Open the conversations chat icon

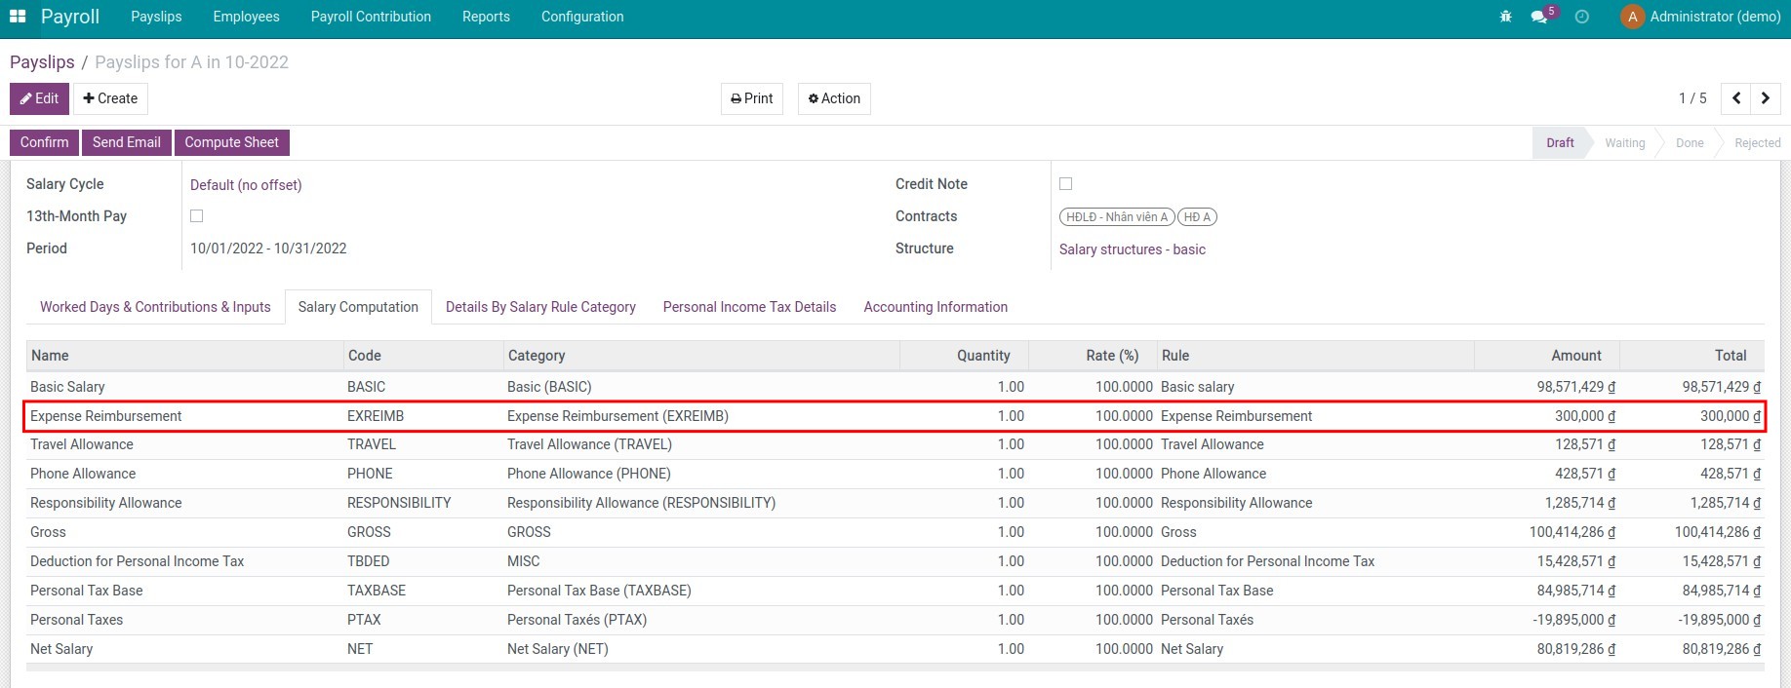click(1539, 17)
